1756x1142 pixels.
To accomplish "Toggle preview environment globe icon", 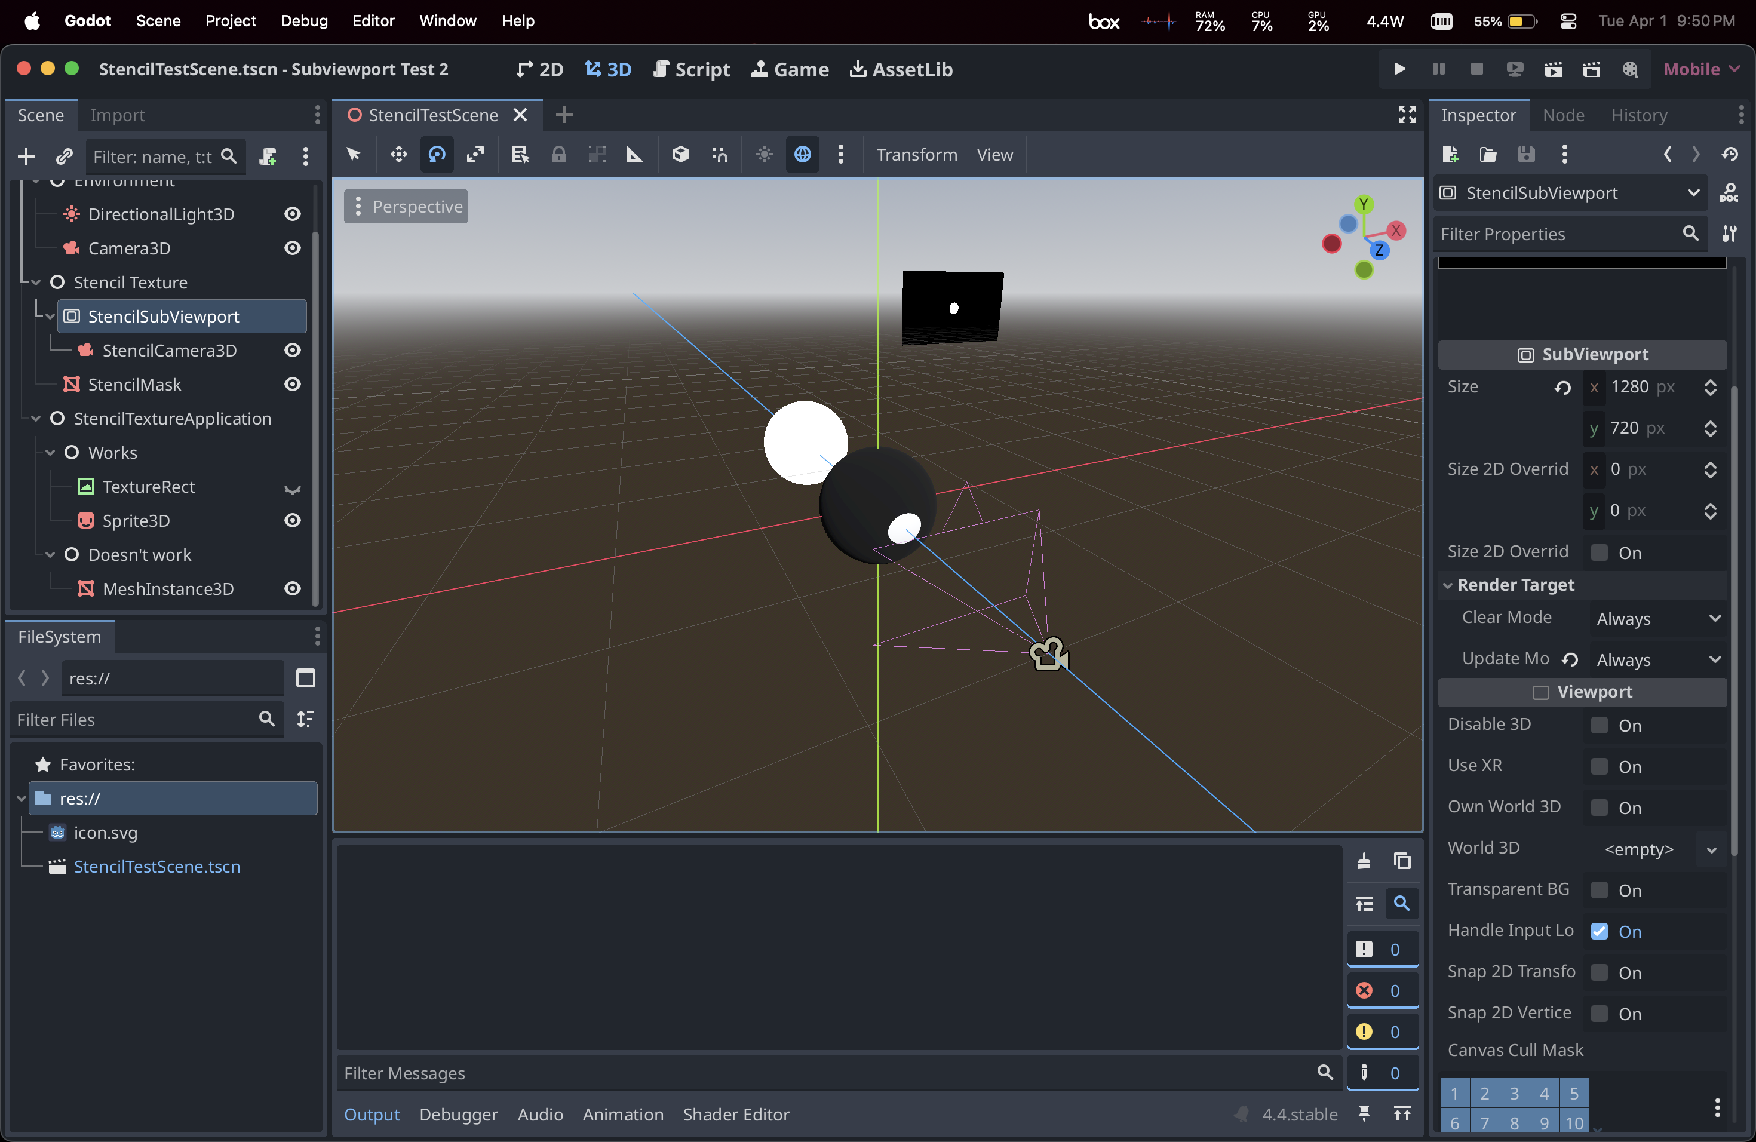I will click(x=803, y=154).
